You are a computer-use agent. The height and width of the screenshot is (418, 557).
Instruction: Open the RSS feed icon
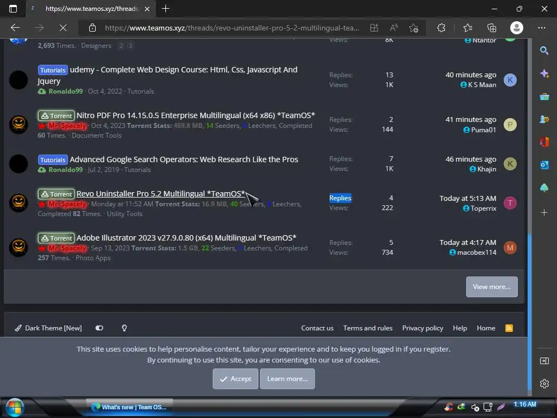[x=509, y=328]
